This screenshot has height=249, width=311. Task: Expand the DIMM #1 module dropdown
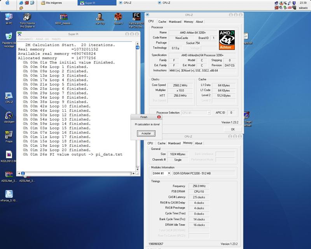[169, 173]
